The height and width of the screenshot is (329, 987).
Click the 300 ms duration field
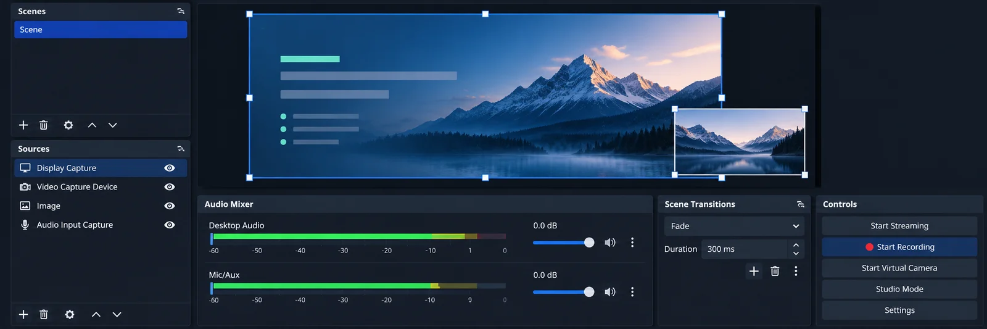tap(745, 249)
